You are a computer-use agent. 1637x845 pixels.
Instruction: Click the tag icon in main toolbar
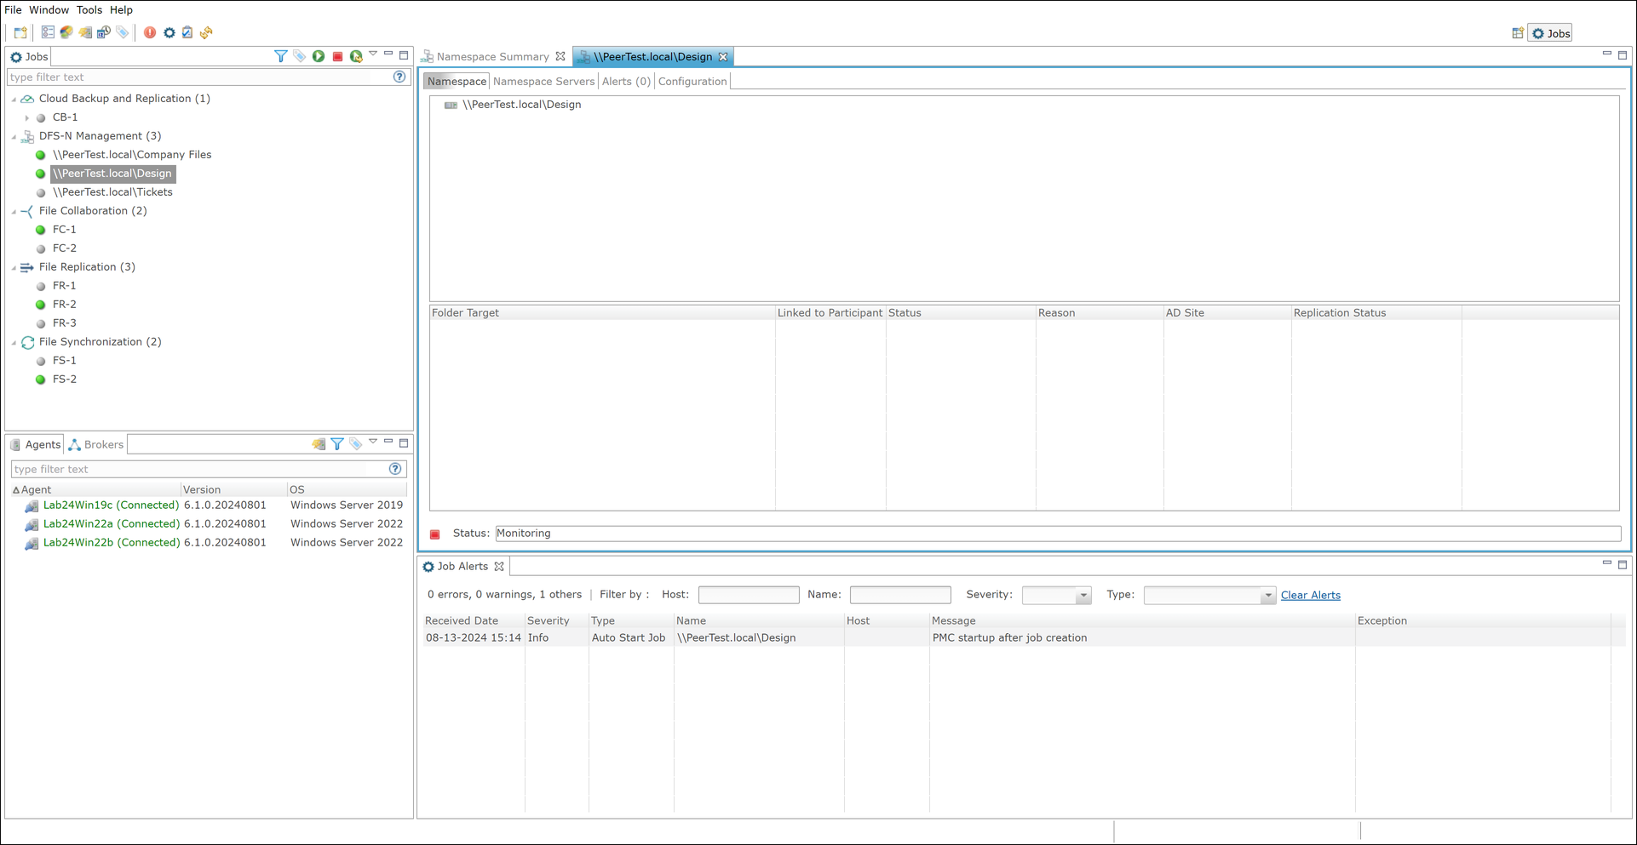tap(123, 32)
